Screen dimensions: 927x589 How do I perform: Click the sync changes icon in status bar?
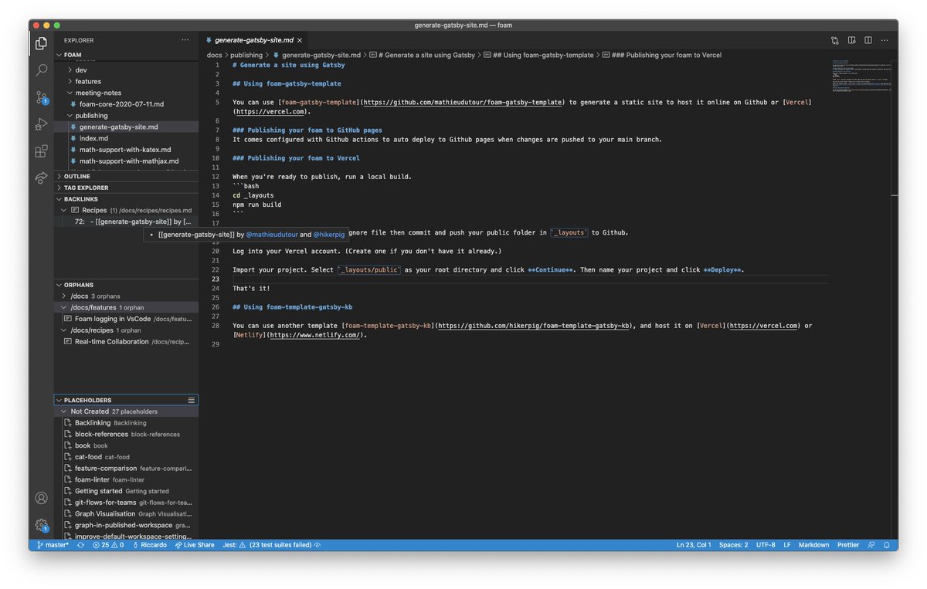tap(80, 545)
